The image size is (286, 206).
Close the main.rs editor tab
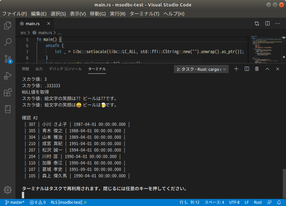coord(49,23)
